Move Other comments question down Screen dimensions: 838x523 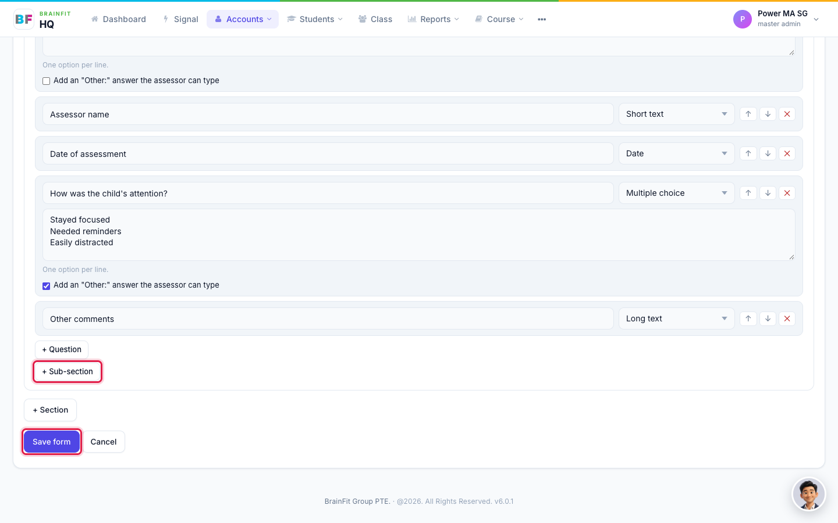(x=768, y=318)
